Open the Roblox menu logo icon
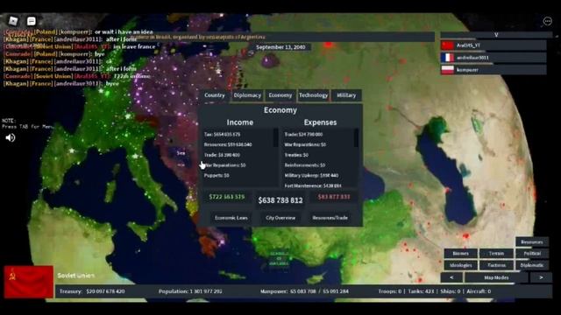 pos(13,21)
